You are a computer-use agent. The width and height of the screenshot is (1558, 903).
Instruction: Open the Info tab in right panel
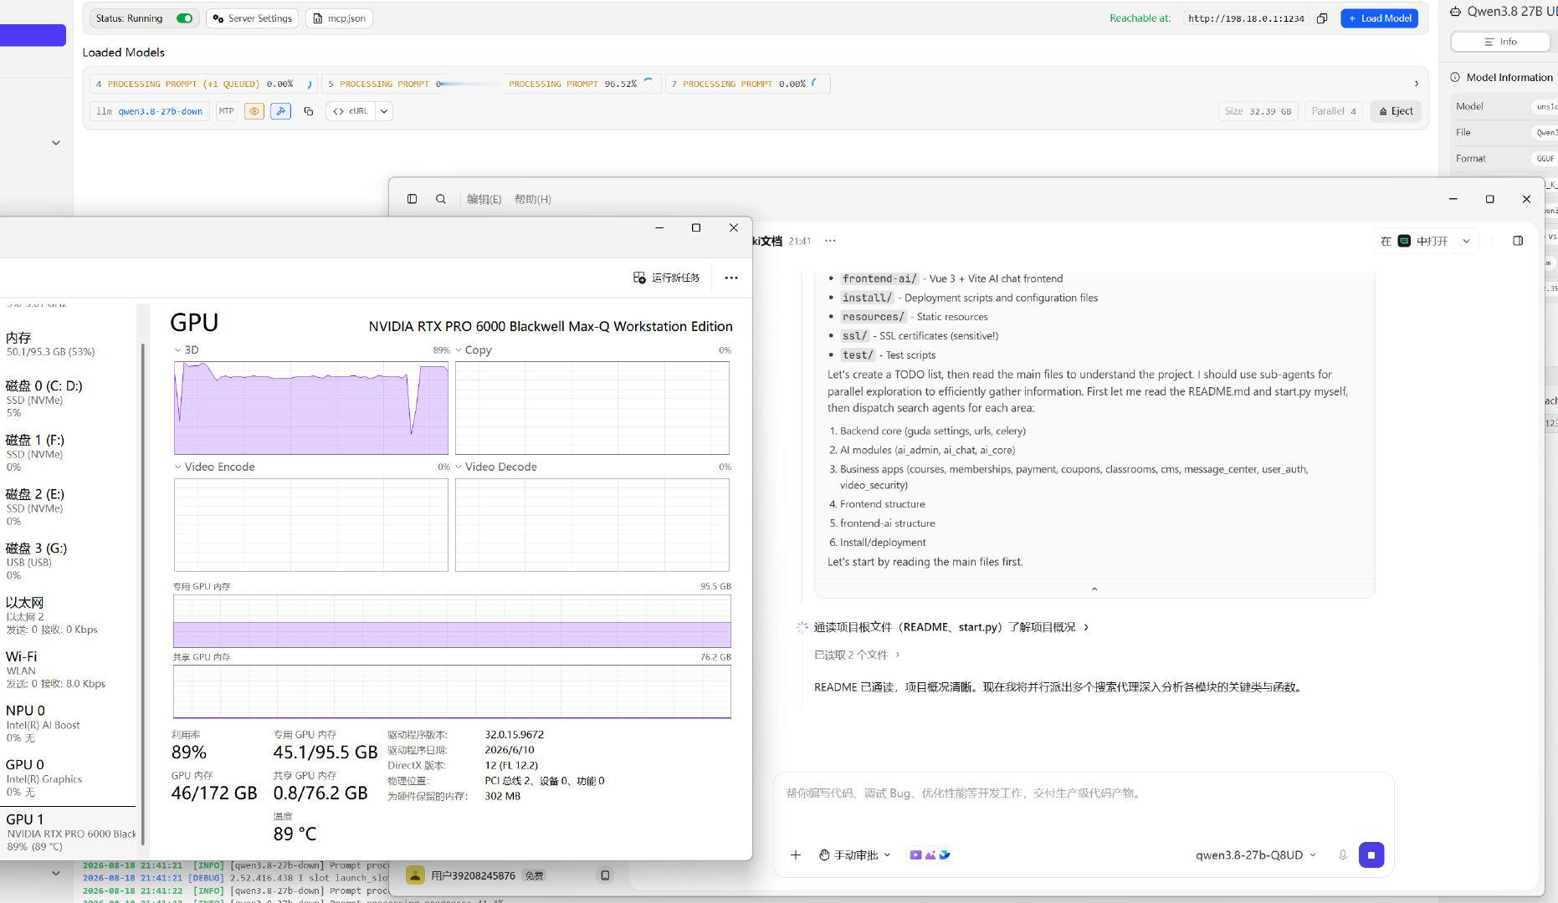(x=1499, y=42)
